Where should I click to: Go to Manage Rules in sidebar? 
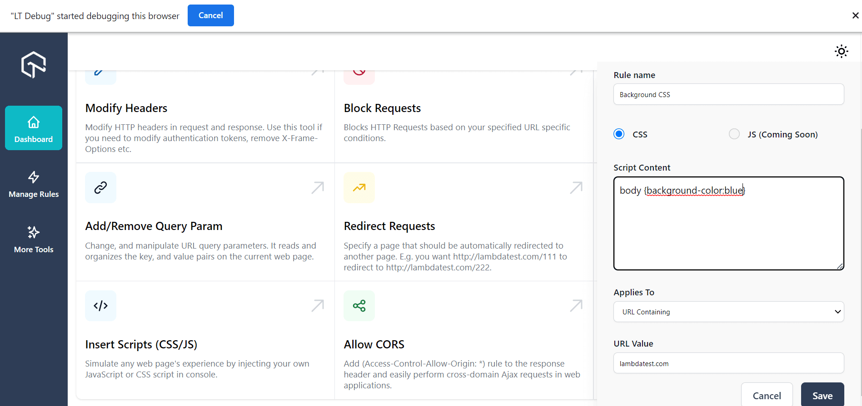coord(34,184)
